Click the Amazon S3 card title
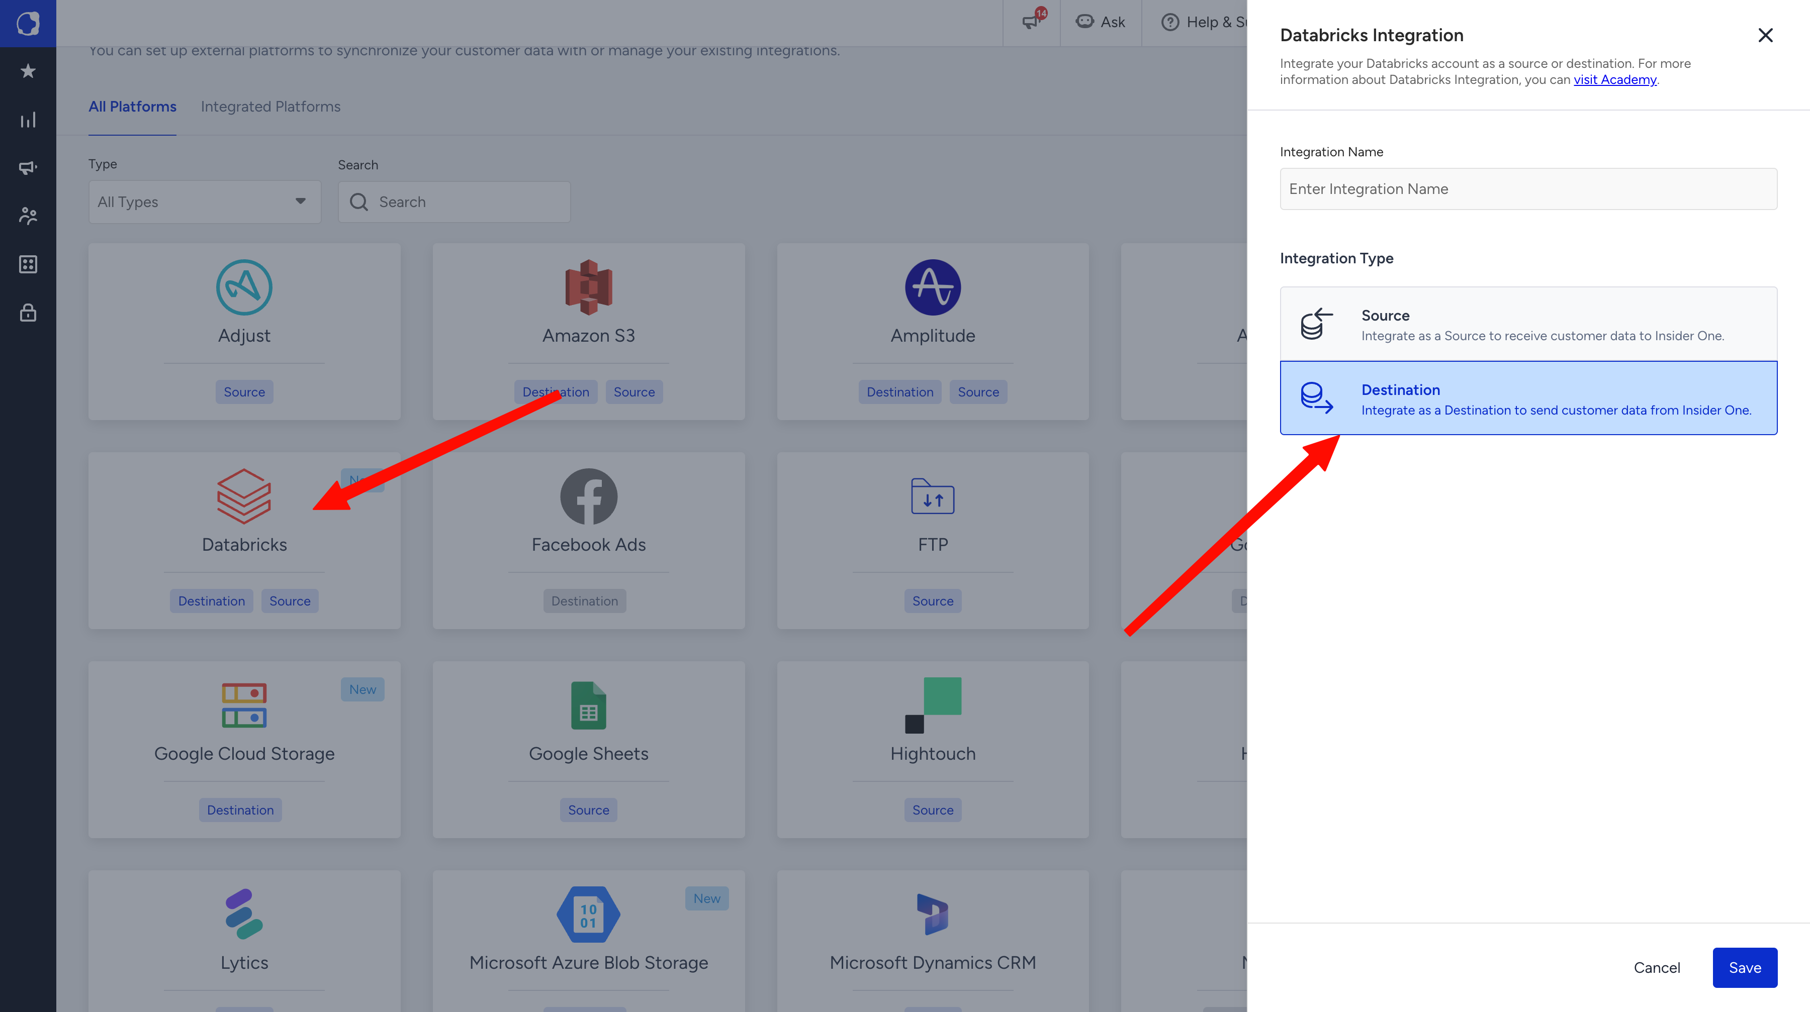This screenshot has height=1012, width=1810. (x=589, y=336)
